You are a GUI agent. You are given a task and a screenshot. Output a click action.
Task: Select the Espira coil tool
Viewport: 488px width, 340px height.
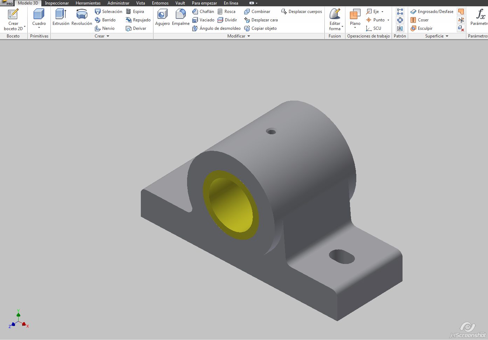pyautogui.click(x=135, y=12)
